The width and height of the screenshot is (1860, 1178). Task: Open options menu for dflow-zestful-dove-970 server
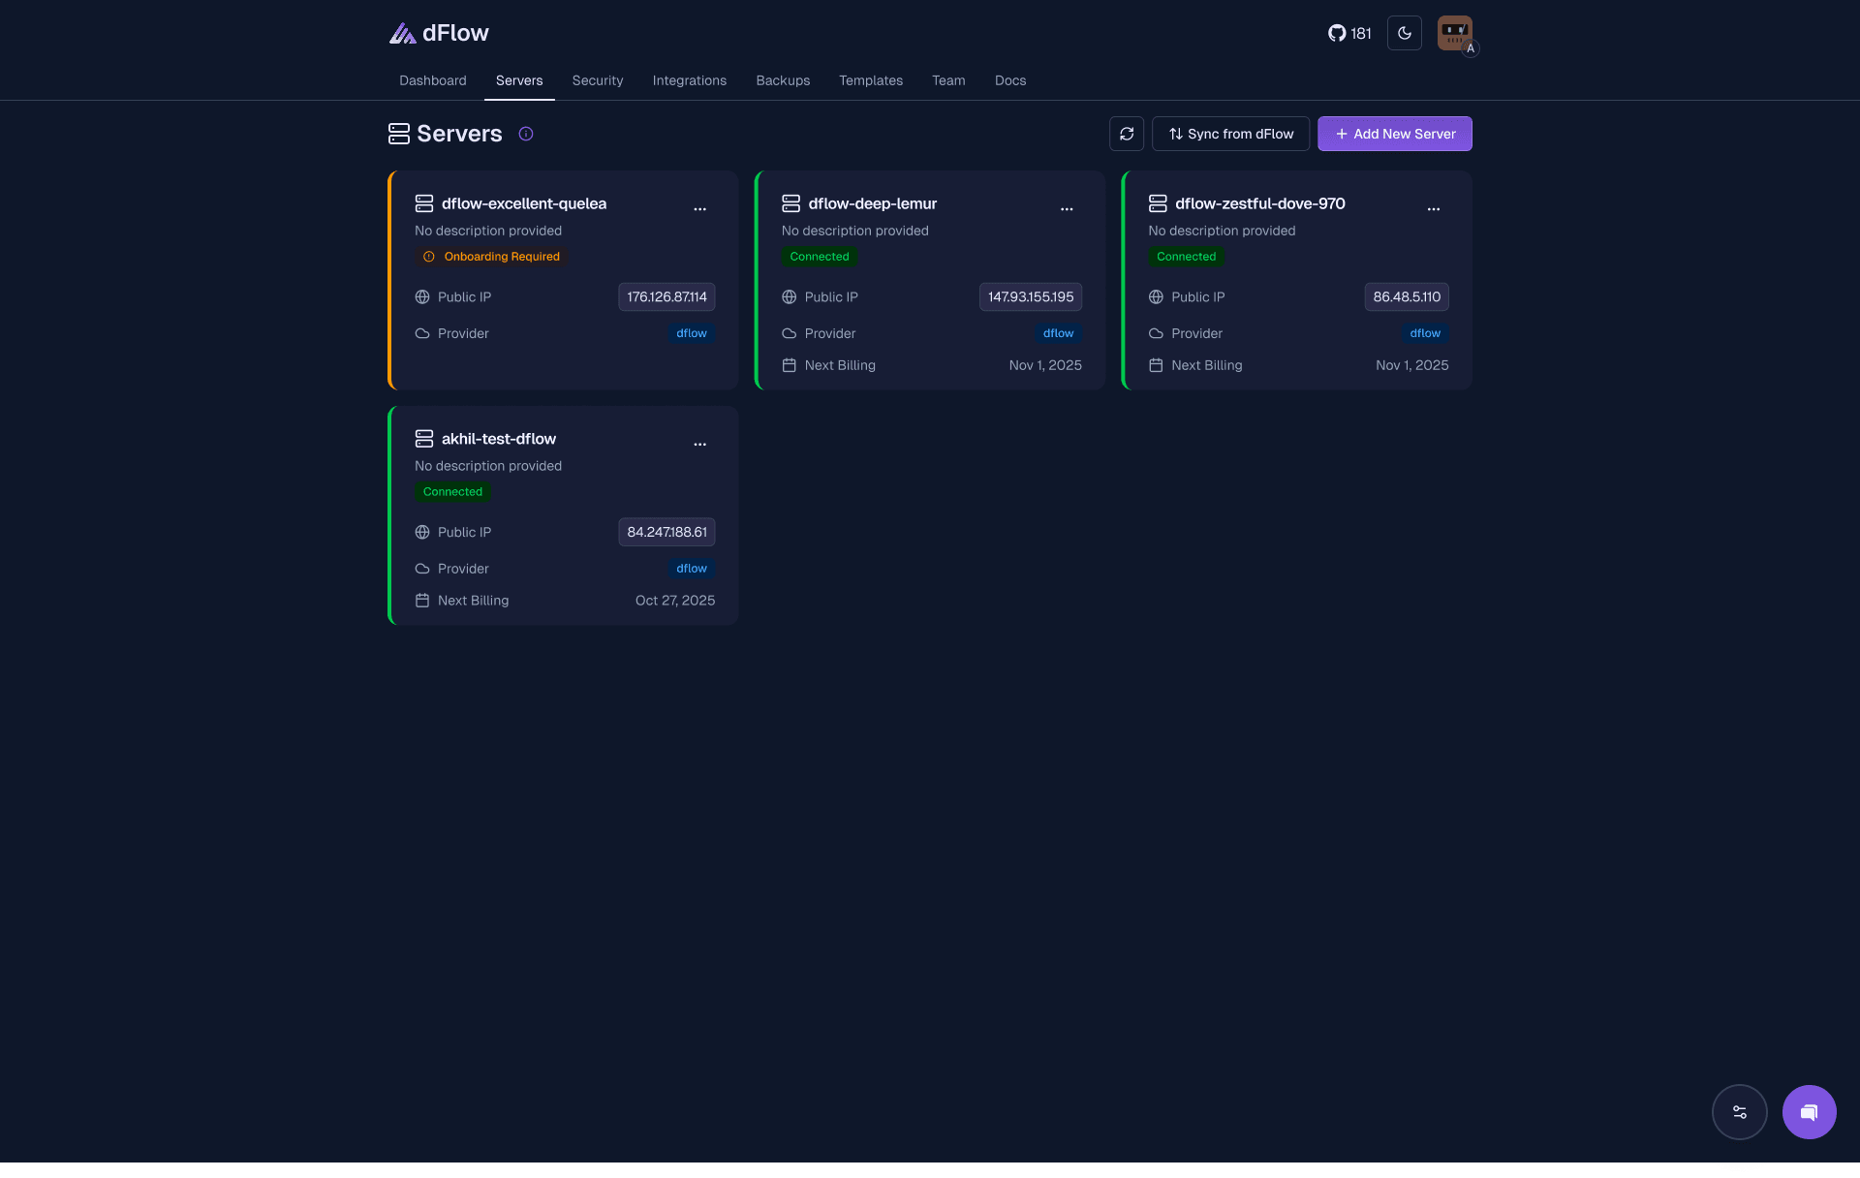tap(1434, 209)
